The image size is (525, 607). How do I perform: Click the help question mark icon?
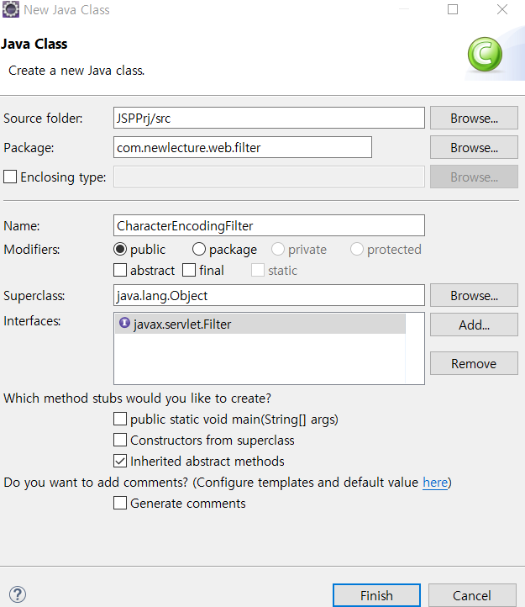pos(18,594)
